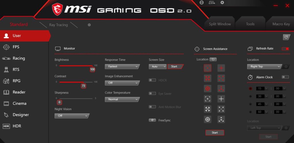Switch to the Ray Tracing tab
This screenshot has width=294, height=143.
click(58, 25)
